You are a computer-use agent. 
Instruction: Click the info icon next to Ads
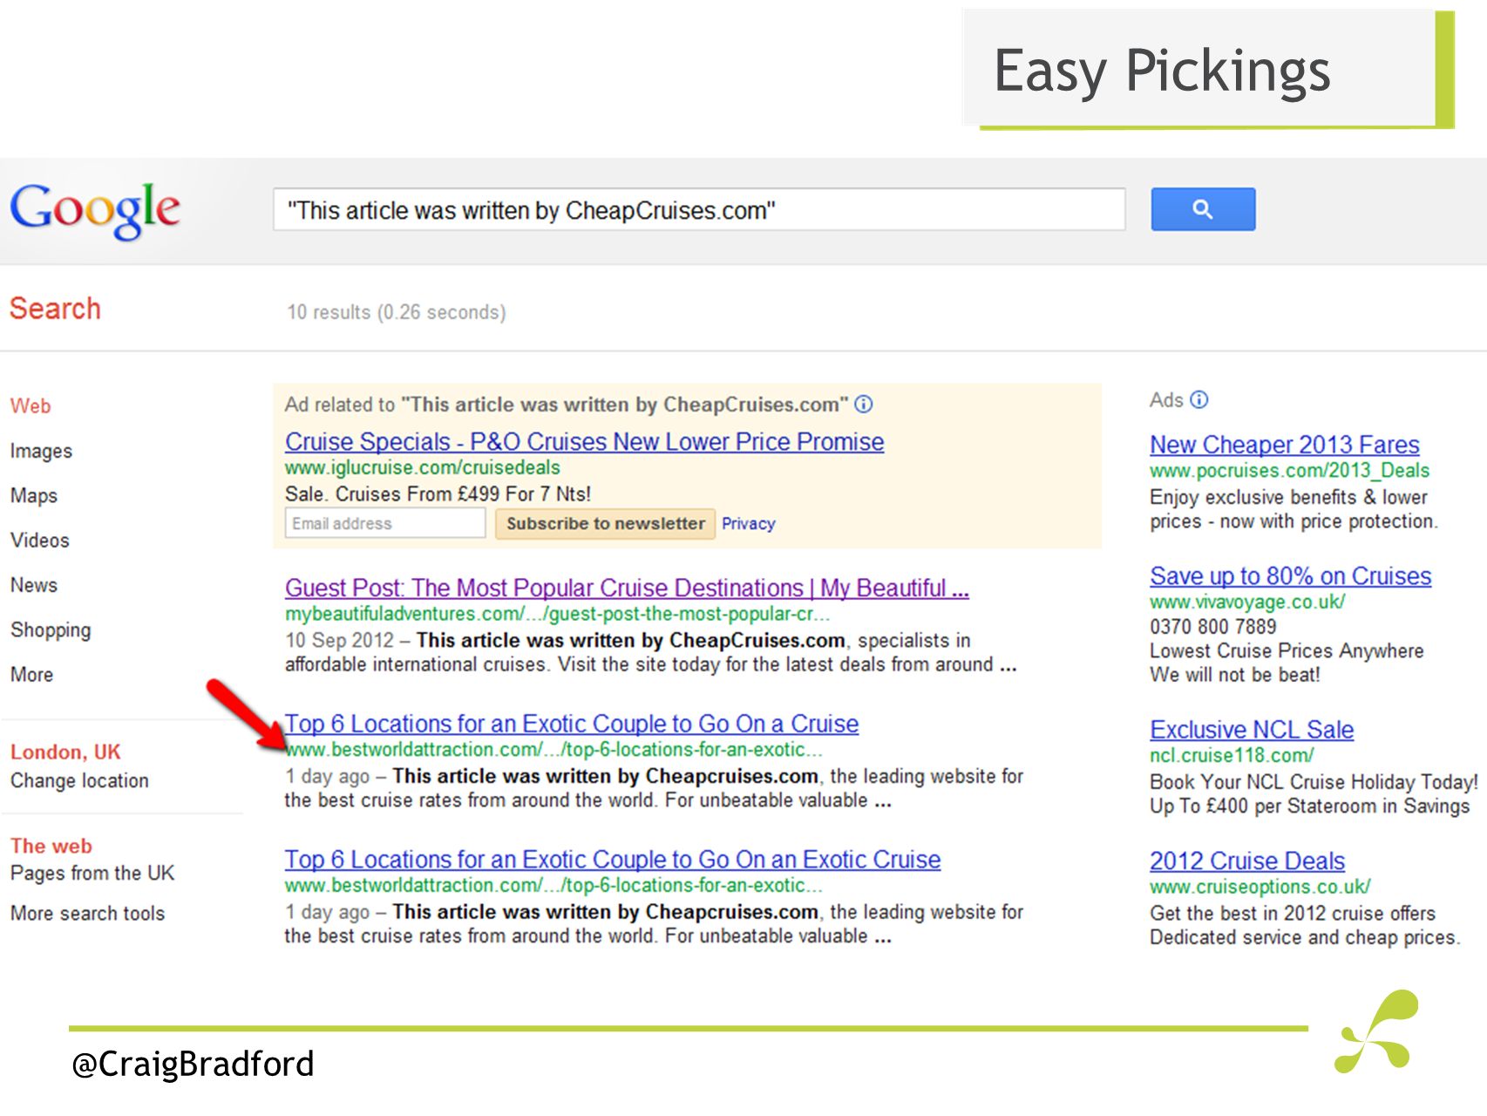[x=1199, y=400]
